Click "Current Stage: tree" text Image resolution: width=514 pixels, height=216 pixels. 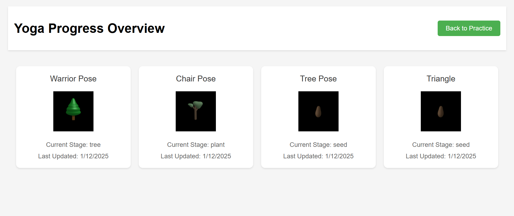73,145
